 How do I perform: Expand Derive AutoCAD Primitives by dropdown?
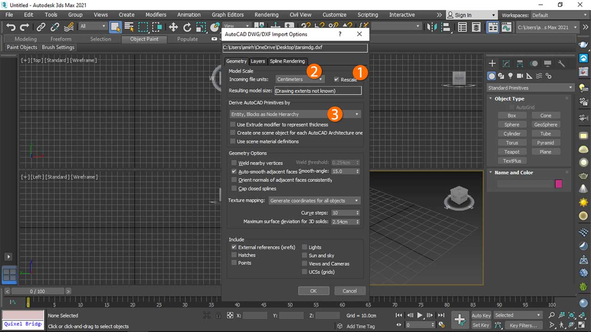[x=295, y=114]
